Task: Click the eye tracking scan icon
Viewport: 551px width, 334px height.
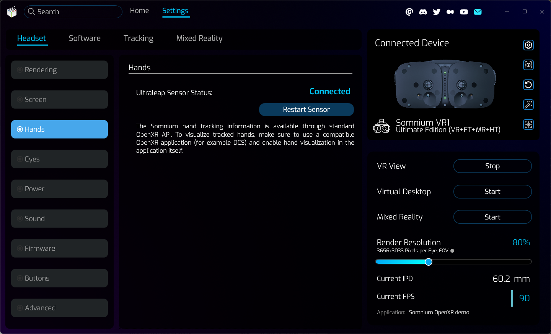Action: pos(528,65)
